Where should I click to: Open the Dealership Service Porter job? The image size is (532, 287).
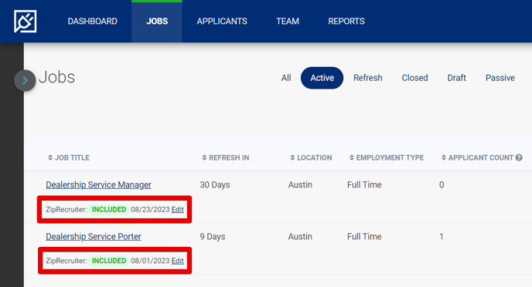click(94, 237)
